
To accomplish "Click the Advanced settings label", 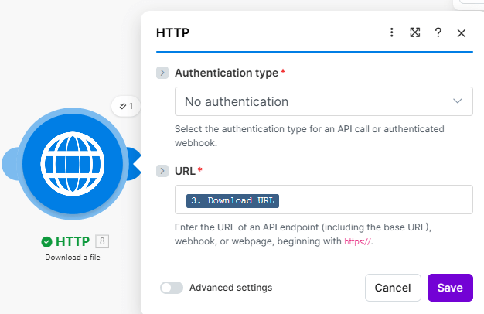I will coord(231,288).
